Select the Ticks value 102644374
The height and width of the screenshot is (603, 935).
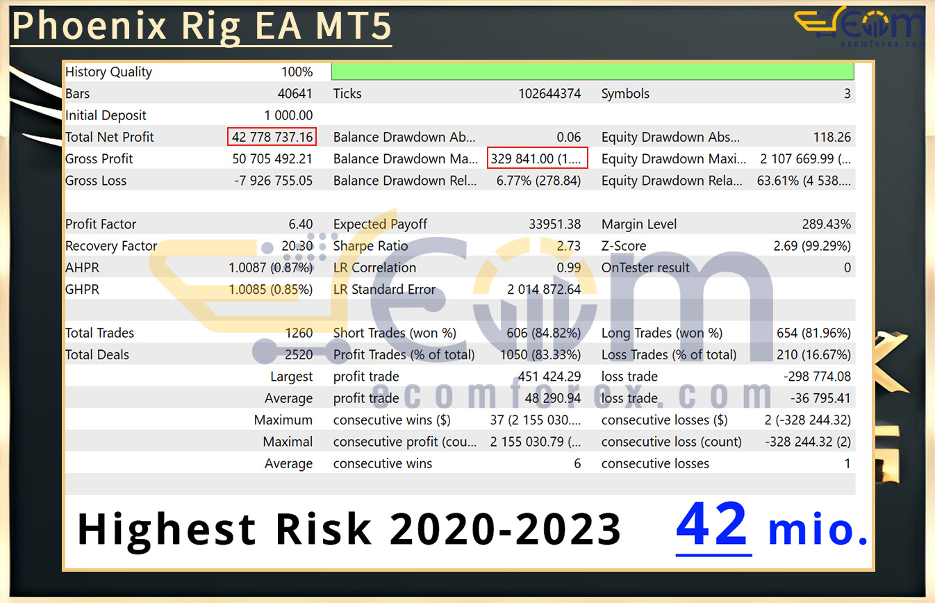click(x=549, y=94)
